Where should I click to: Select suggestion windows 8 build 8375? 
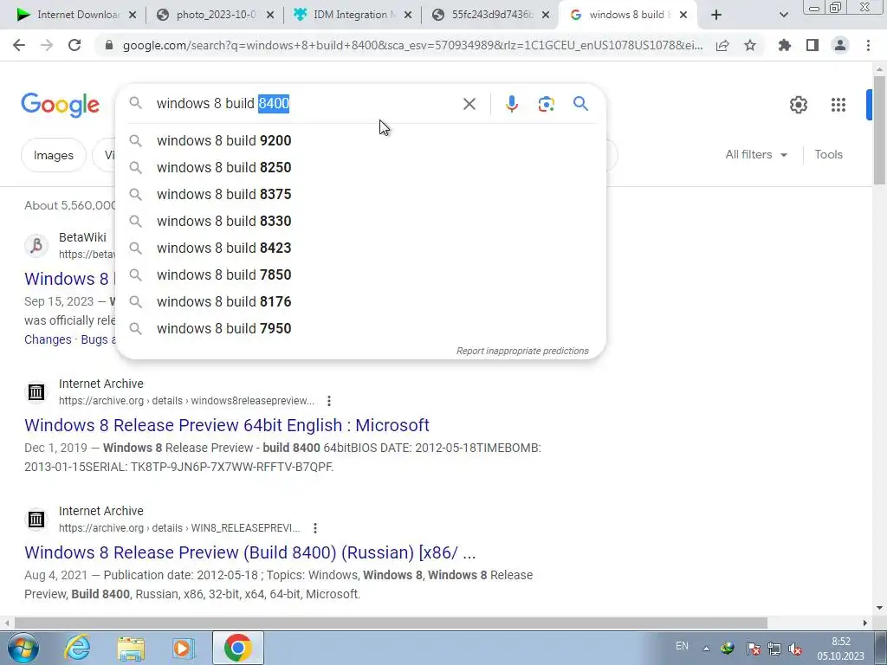click(361, 194)
